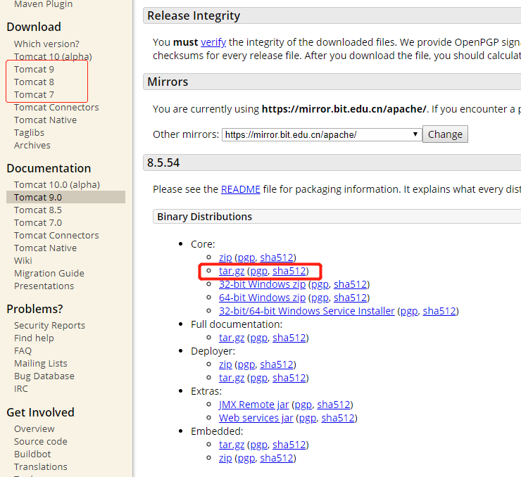Download JMX Remote jar
Screen dimensions: 521x477
pos(254,405)
